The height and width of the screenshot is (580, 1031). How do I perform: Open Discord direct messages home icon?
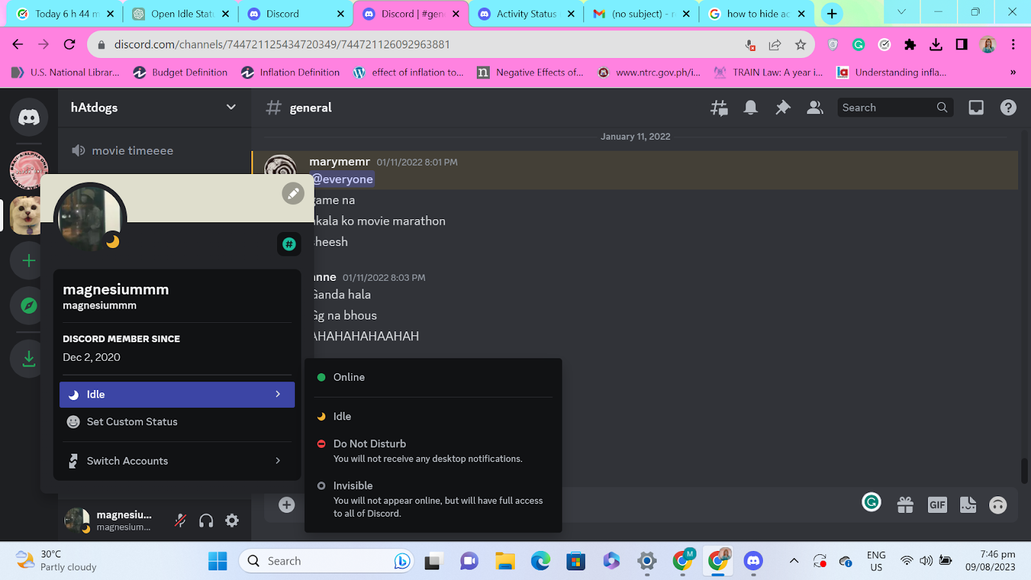coord(29,117)
